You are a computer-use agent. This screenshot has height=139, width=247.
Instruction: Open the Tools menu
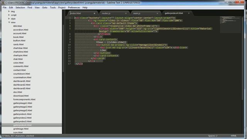point(52,7)
